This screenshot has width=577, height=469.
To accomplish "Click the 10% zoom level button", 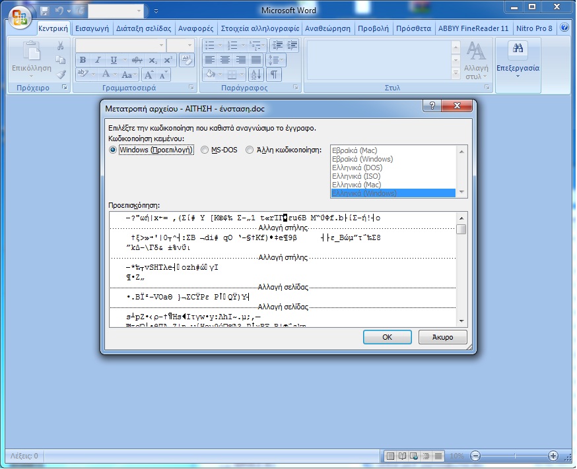I will click(457, 456).
